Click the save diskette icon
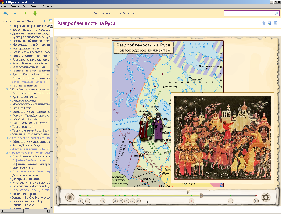This screenshot has width=281, height=214. tap(269, 23)
